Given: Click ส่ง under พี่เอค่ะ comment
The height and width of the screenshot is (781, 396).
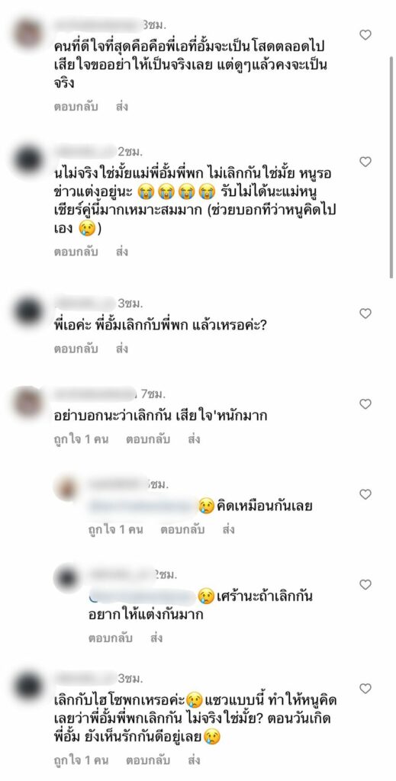Looking at the screenshot, I should click(122, 349).
